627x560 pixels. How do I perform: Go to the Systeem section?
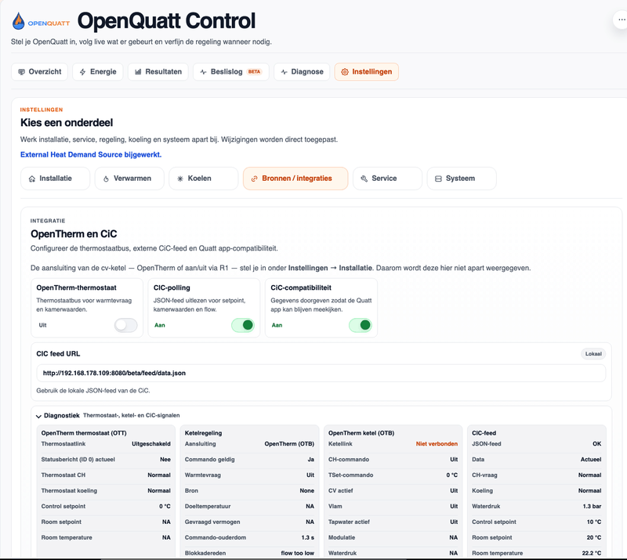point(462,179)
